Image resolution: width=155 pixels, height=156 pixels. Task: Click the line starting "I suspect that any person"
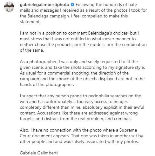(x=80, y=96)
